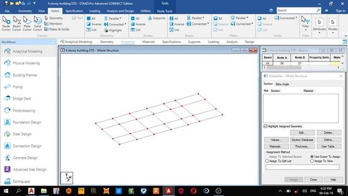This screenshot has width=348, height=196.
Task: Open Bridge Deck workflow
Action: tap(28, 99)
